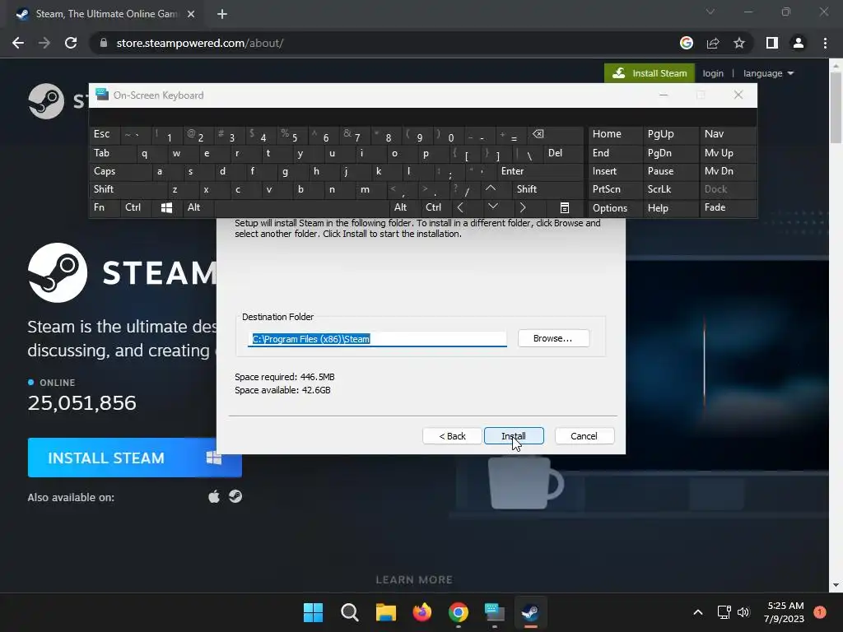Click the blue INSTALL STEAM button

[134, 458]
